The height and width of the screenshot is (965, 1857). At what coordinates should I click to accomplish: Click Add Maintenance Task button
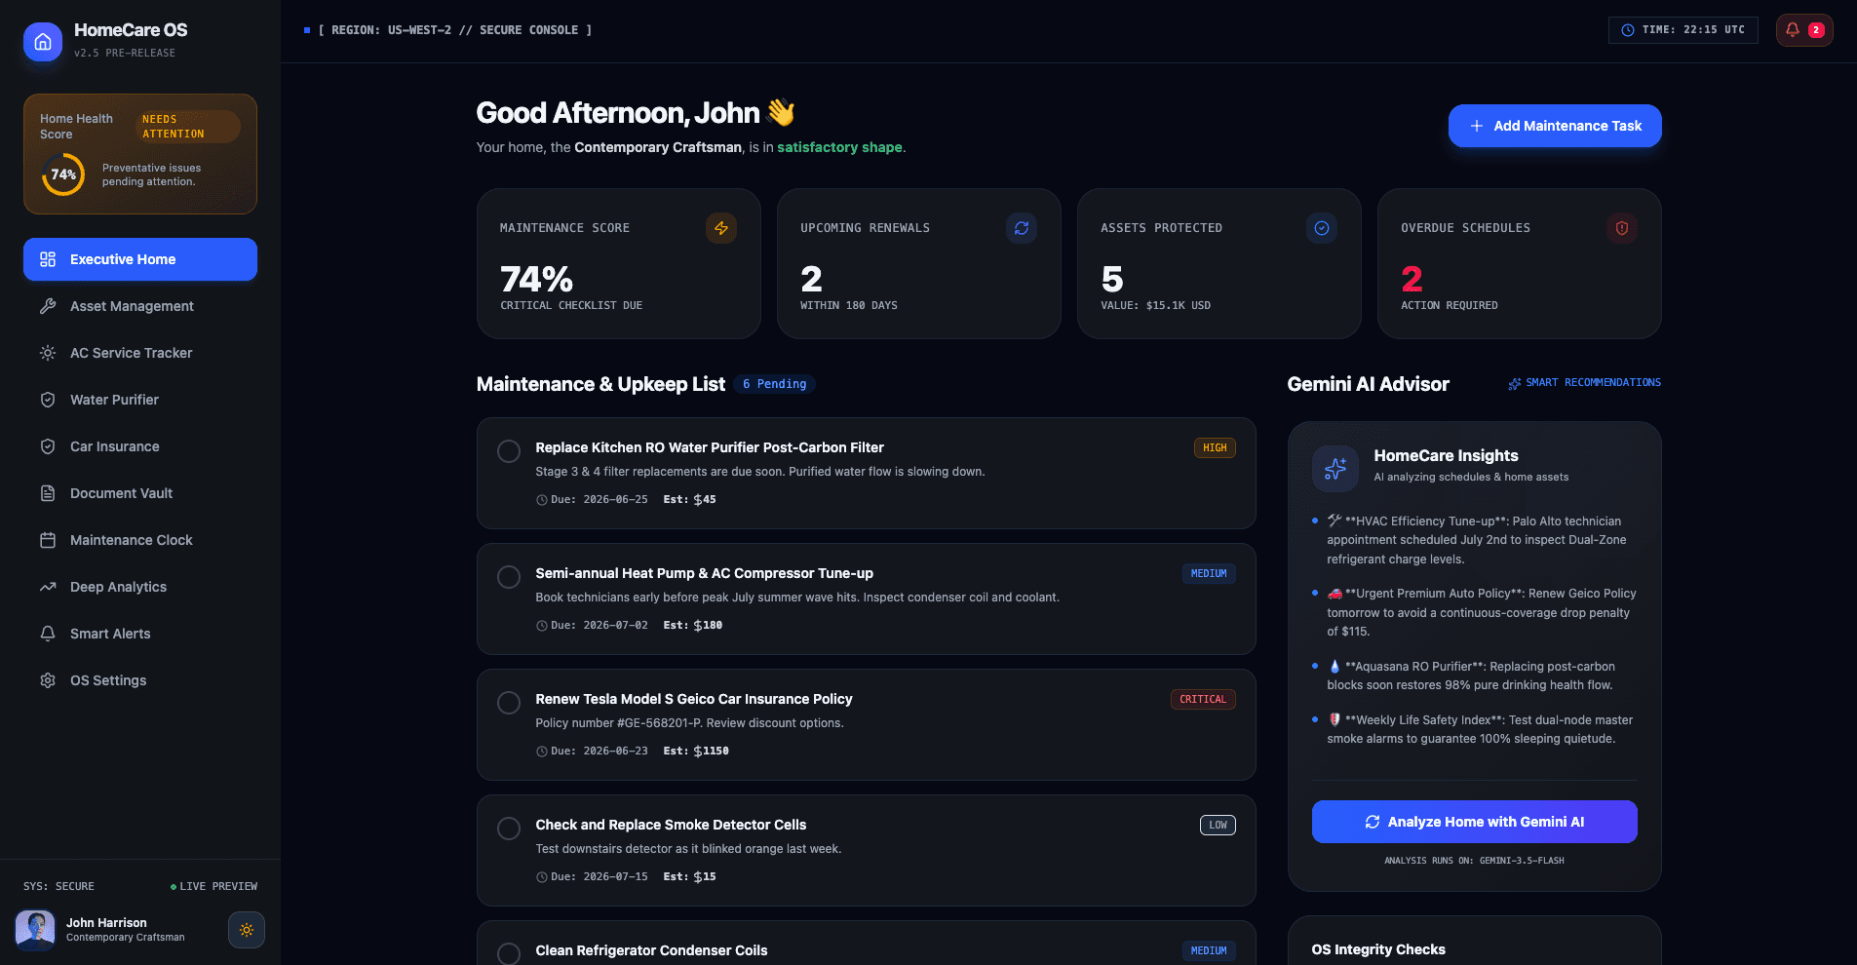click(1555, 126)
